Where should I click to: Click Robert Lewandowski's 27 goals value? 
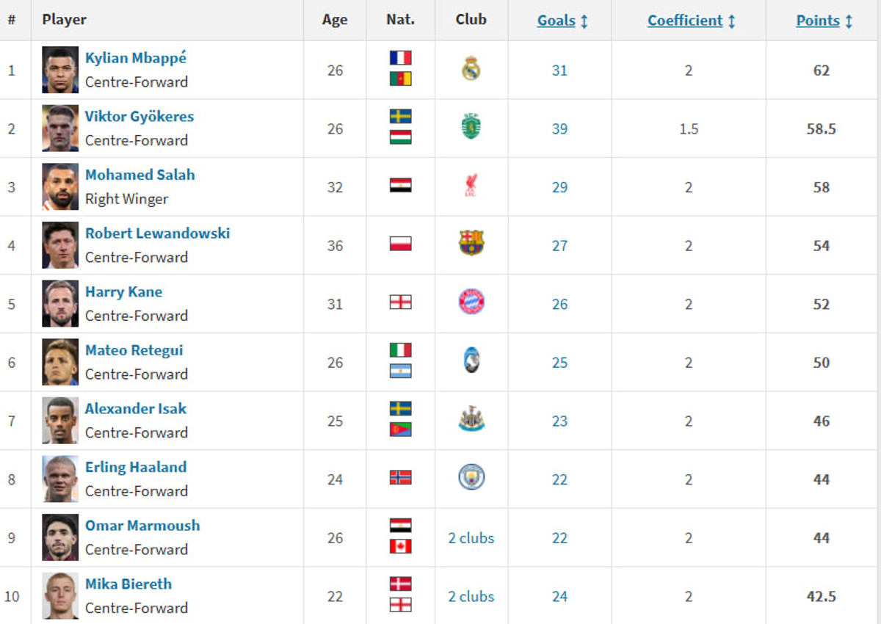pyautogui.click(x=559, y=246)
